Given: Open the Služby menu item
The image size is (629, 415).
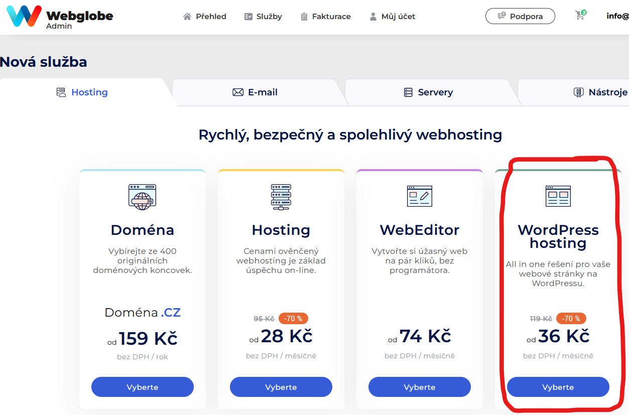Looking at the screenshot, I should tap(263, 16).
